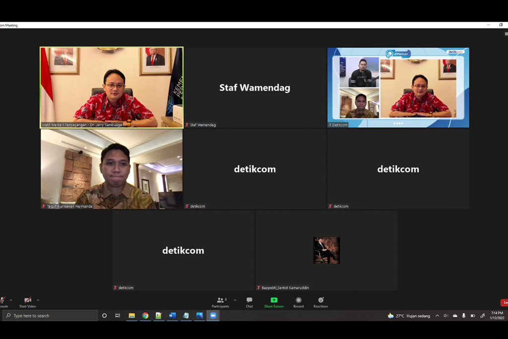Click the OneDrive cloud tray icon
The height and width of the screenshot is (339, 508).
click(x=455, y=316)
